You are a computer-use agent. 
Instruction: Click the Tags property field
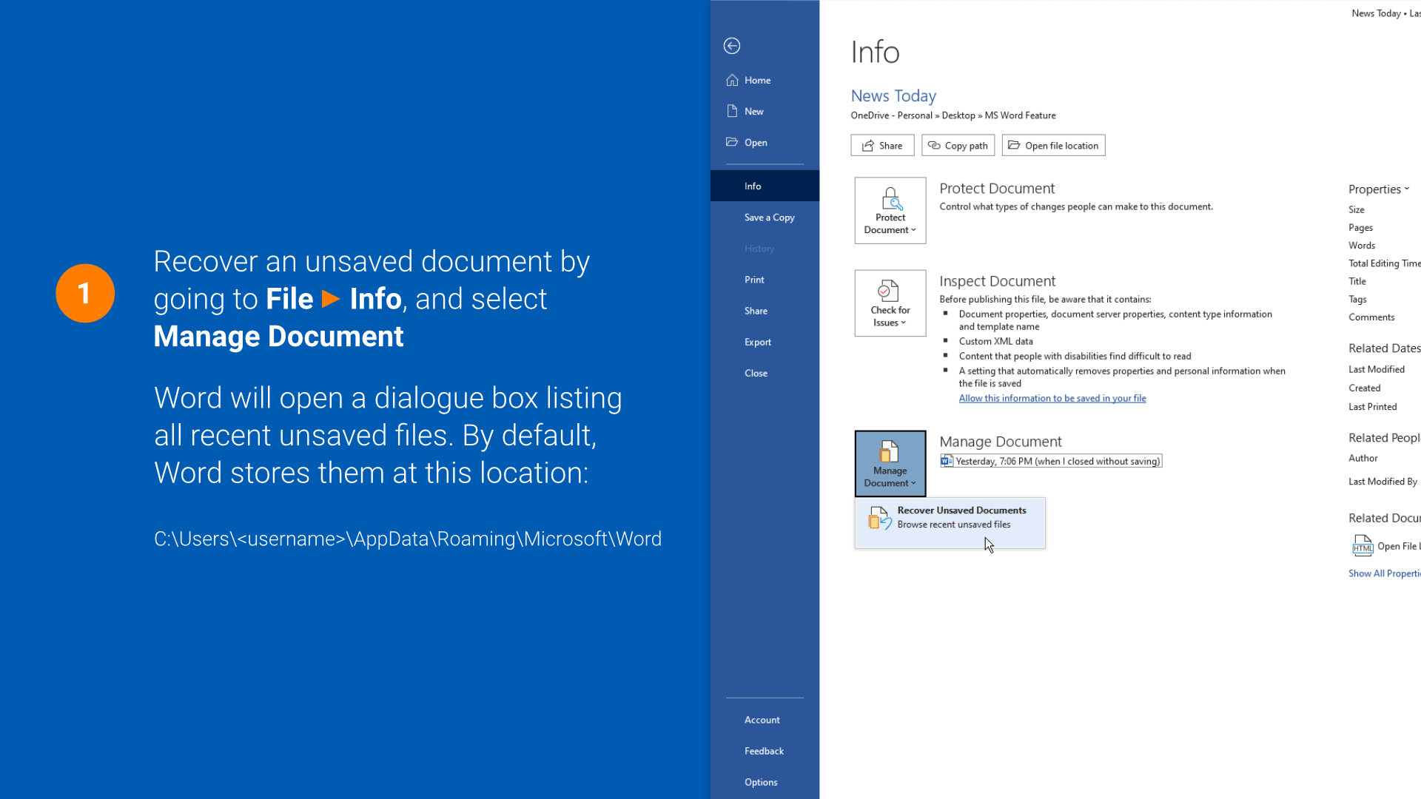click(x=1357, y=299)
